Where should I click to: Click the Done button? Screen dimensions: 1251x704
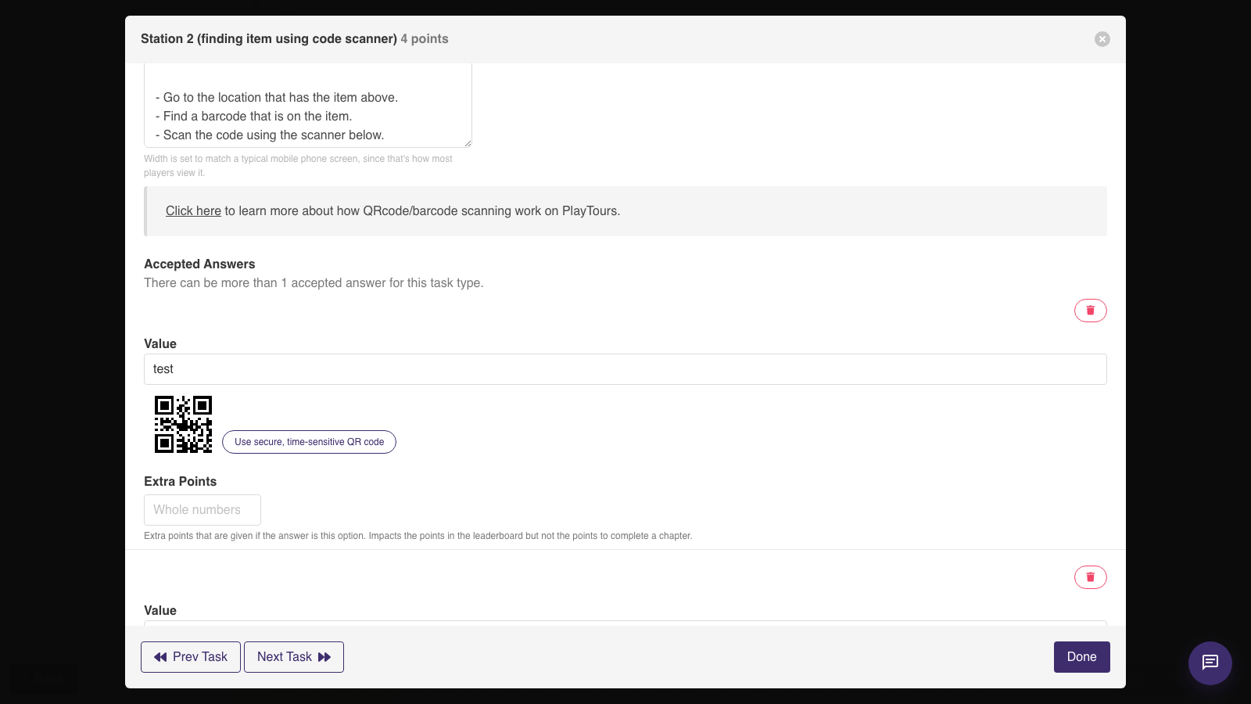(1081, 657)
